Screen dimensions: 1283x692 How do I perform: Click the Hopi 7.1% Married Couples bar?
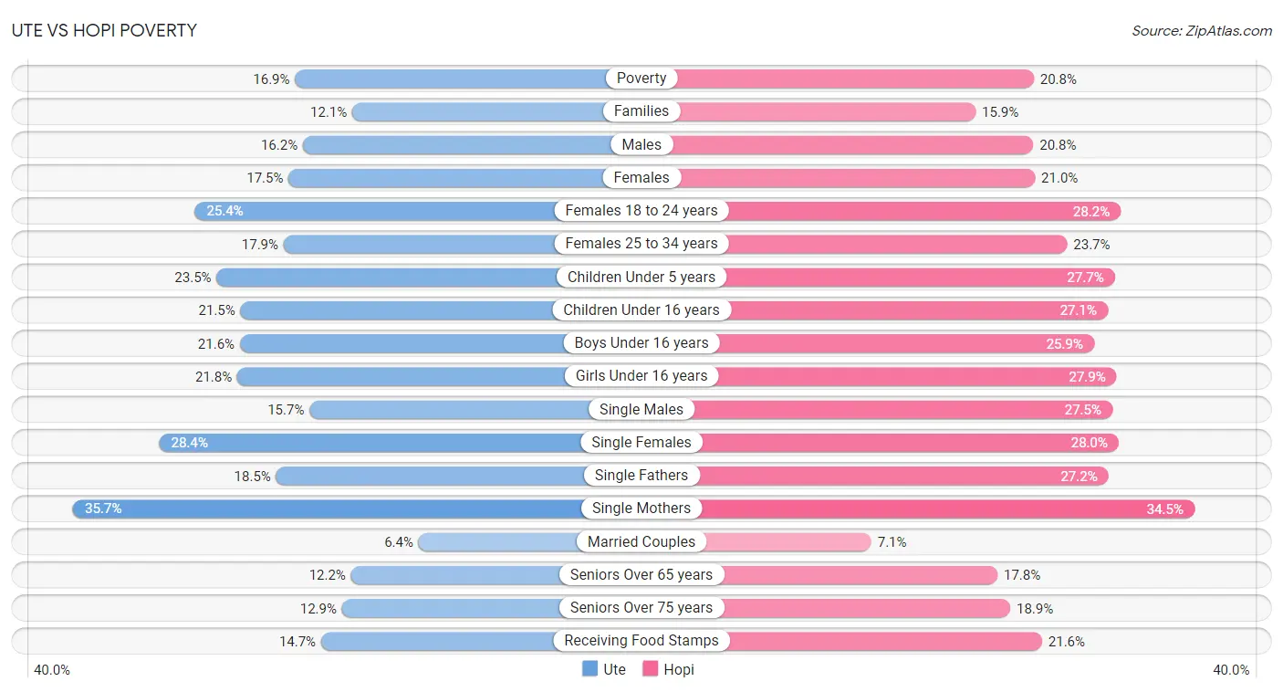click(x=756, y=541)
